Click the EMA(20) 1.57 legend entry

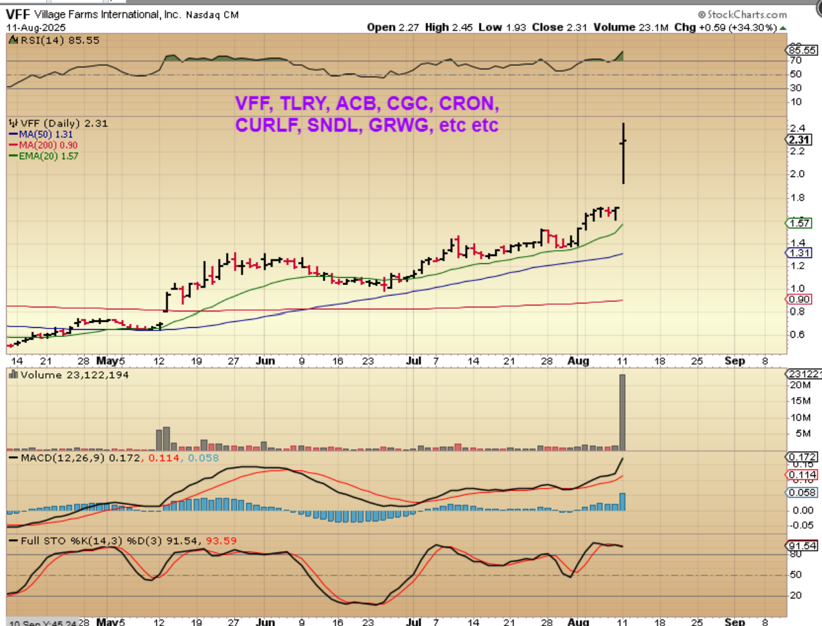coord(43,155)
